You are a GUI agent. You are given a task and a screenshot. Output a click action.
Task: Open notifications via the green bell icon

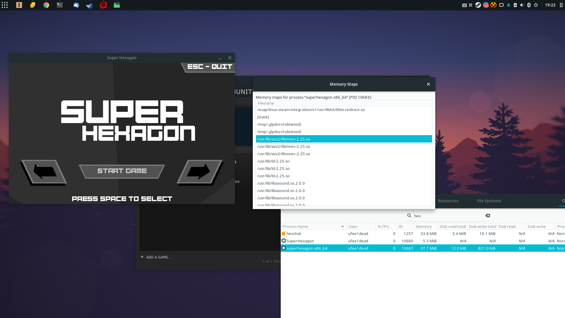coord(508,5)
